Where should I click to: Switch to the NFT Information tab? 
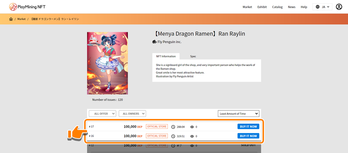tap(166, 56)
